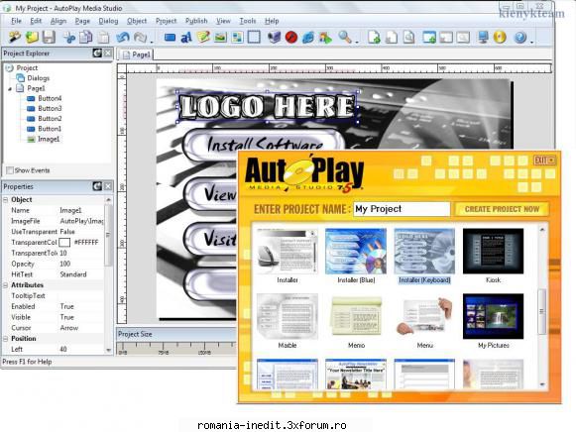Insert a Flash object with red icon

click(290, 37)
